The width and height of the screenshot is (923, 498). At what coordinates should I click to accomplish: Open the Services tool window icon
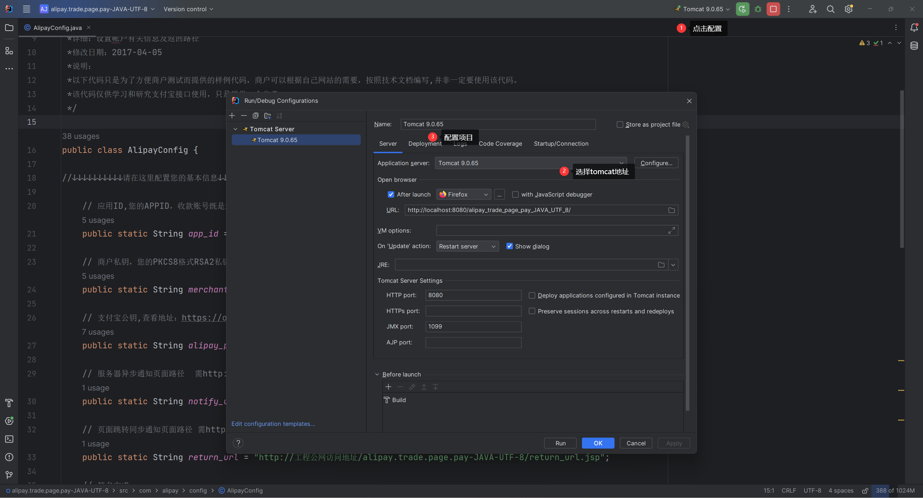pos(9,421)
